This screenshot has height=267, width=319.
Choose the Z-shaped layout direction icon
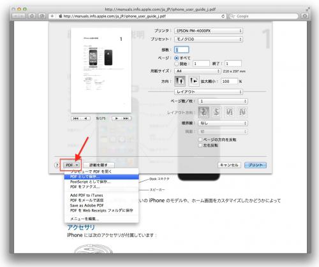[x=204, y=112]
